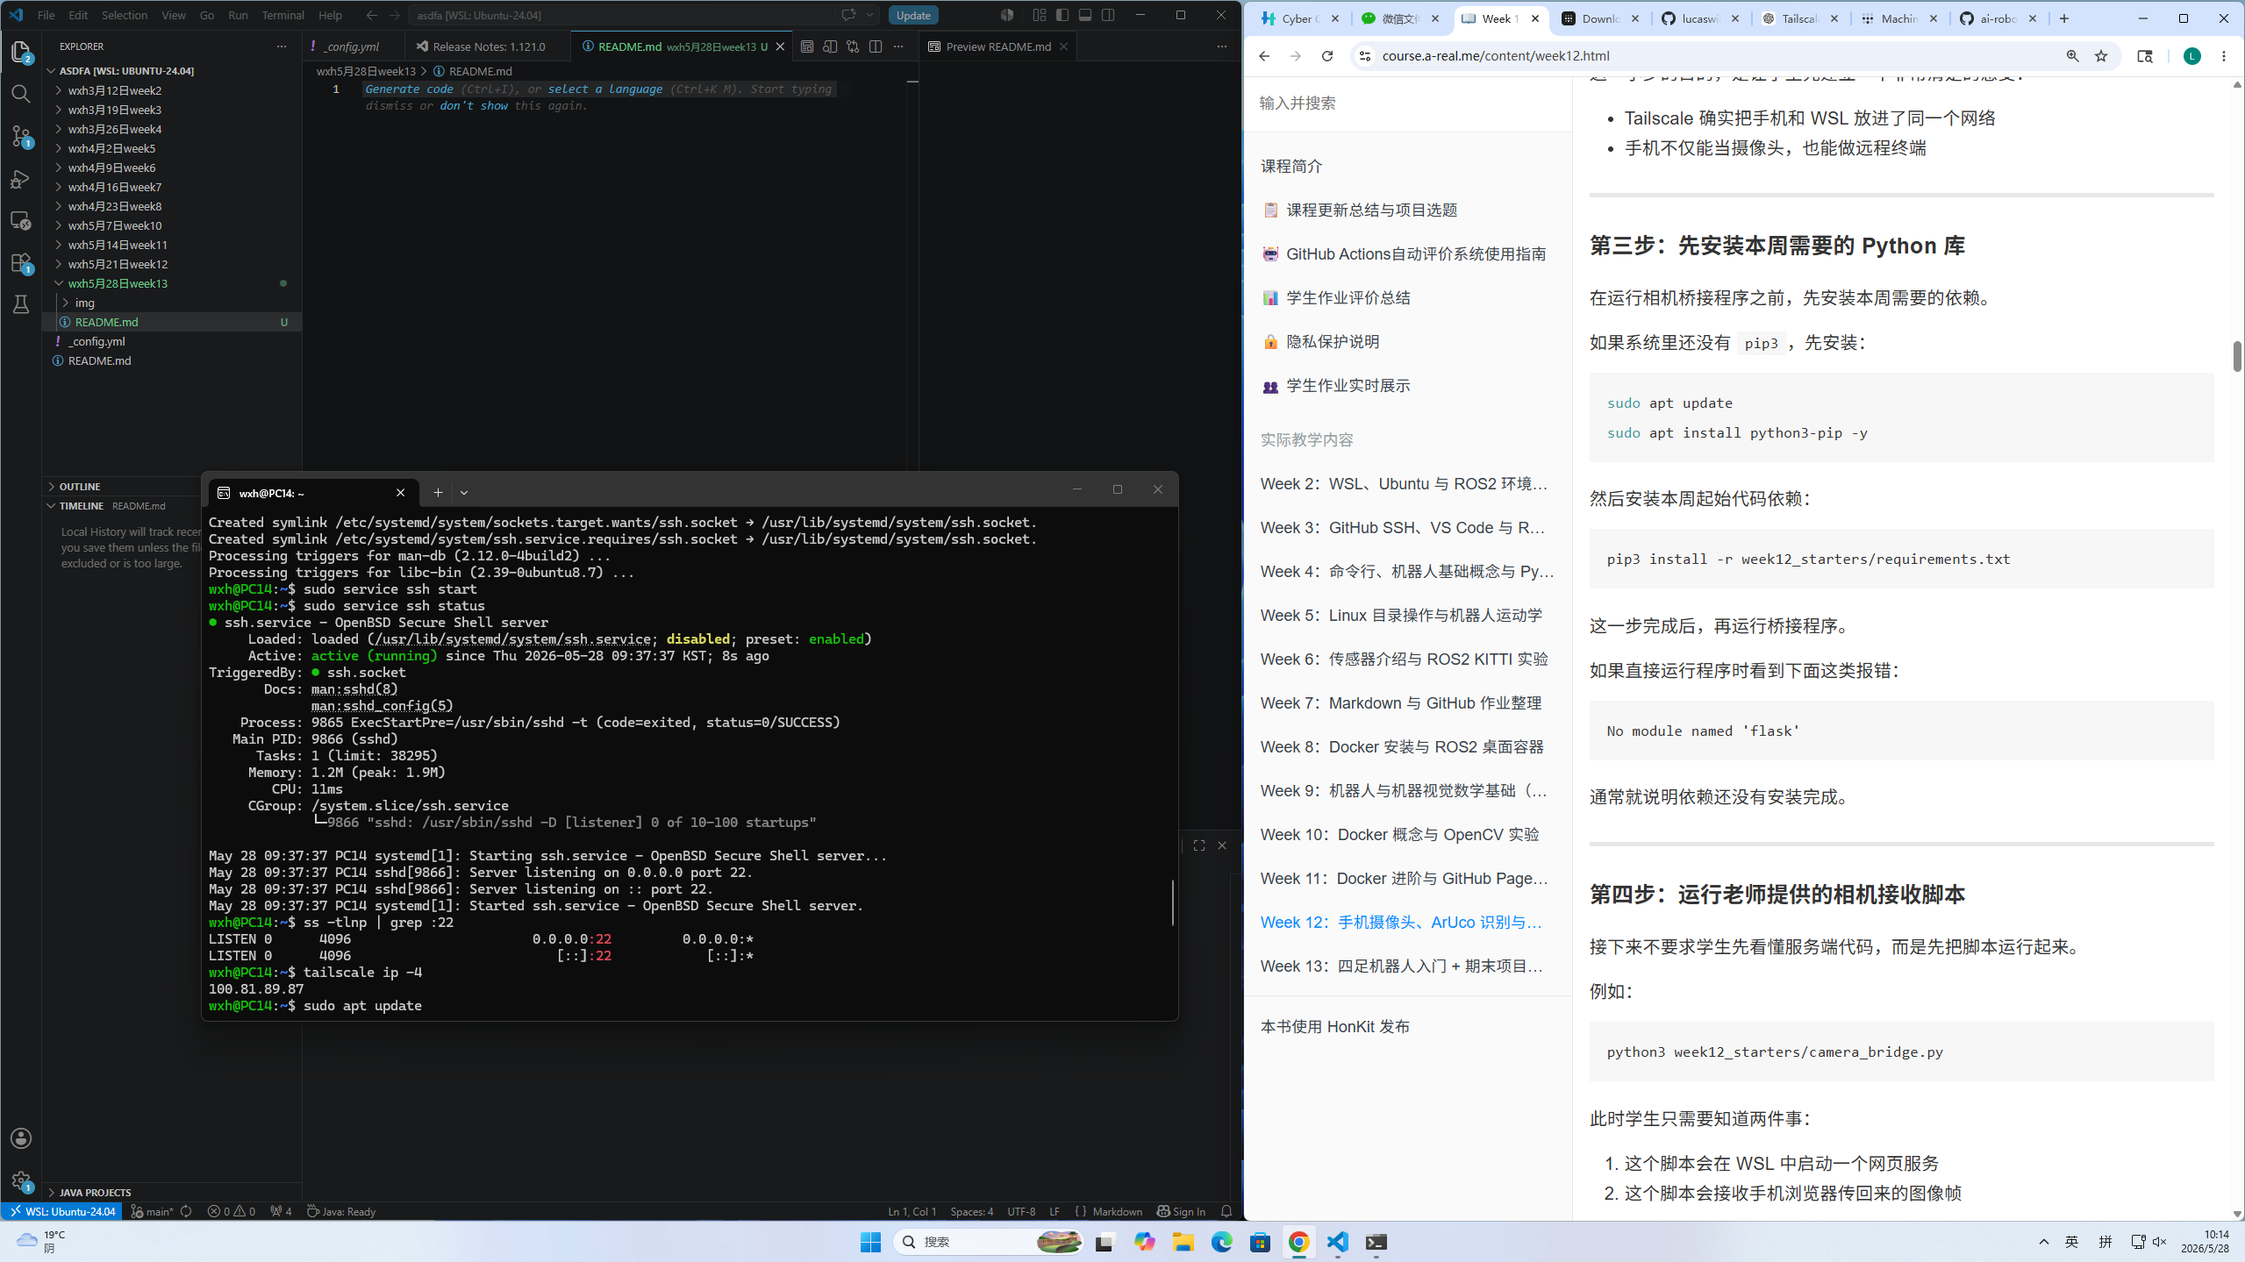Open the Source Control view
The width and height of the screenshot is (2245, 1262).
click(x=21, y=136)
